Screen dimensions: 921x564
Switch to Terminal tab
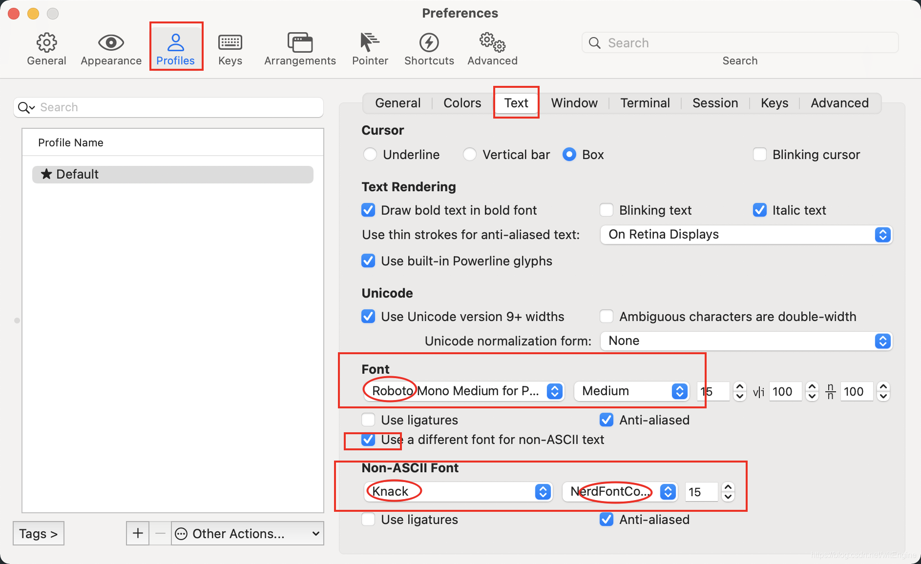645,103
